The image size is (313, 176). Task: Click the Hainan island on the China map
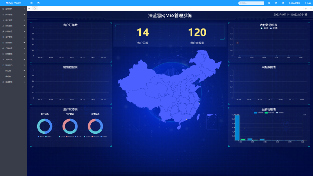click(x=179, y=127)
